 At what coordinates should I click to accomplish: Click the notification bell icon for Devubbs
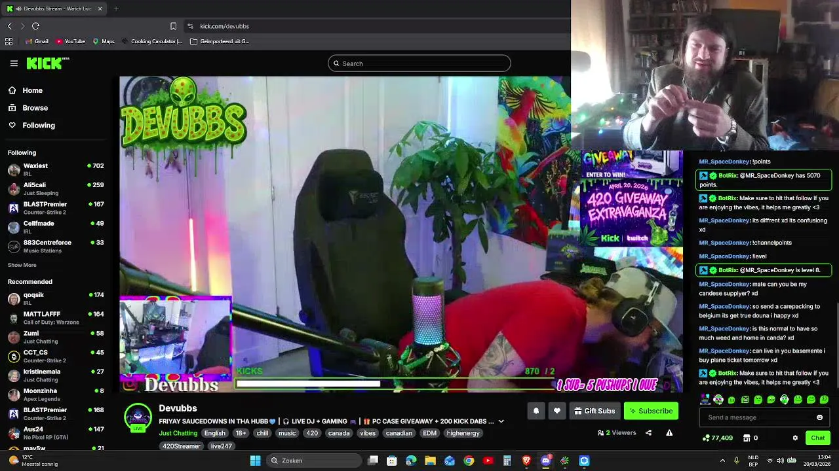coord(536,411)
